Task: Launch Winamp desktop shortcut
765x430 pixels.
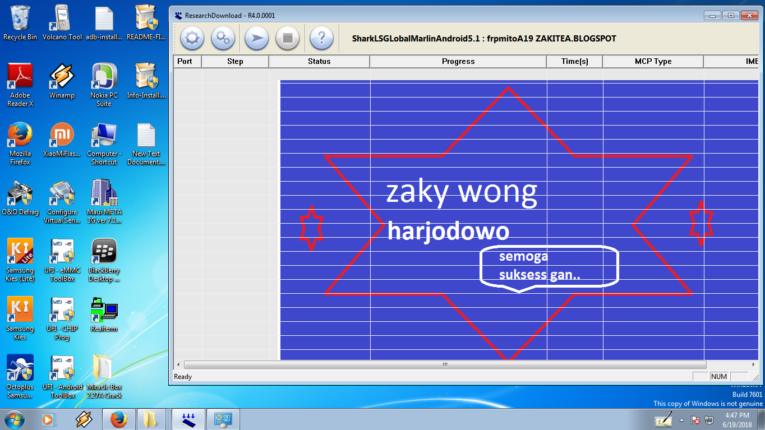Action: [x=62, y=81]
